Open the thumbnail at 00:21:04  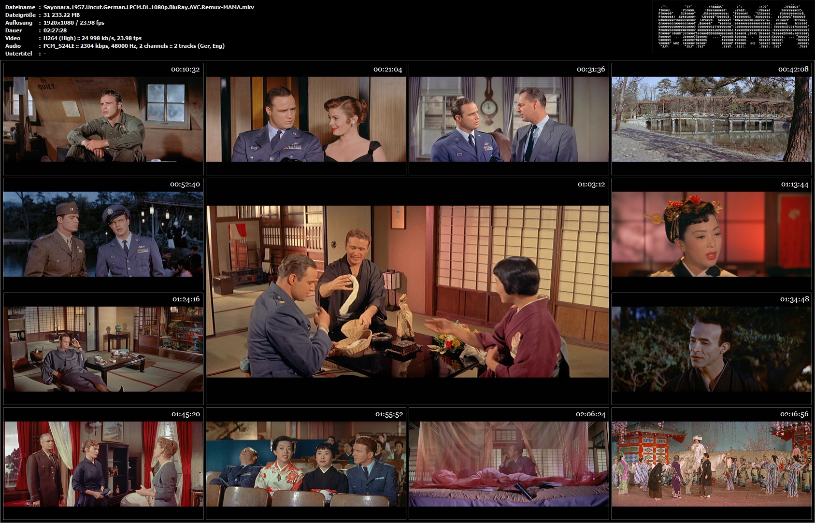click(306, 119)
